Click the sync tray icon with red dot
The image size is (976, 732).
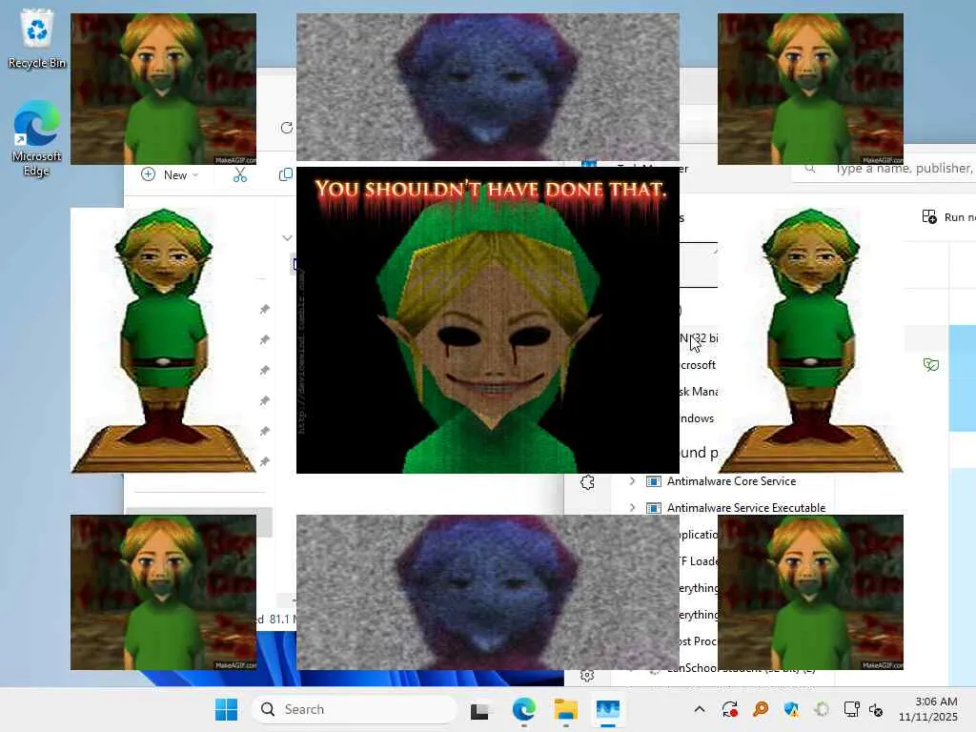tap(729, 709)
